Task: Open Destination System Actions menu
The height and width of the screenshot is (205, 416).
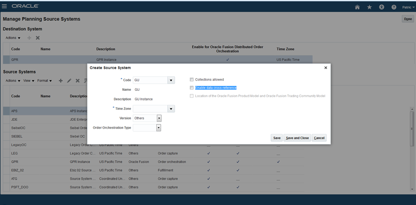Action: [x=13, y=38]
